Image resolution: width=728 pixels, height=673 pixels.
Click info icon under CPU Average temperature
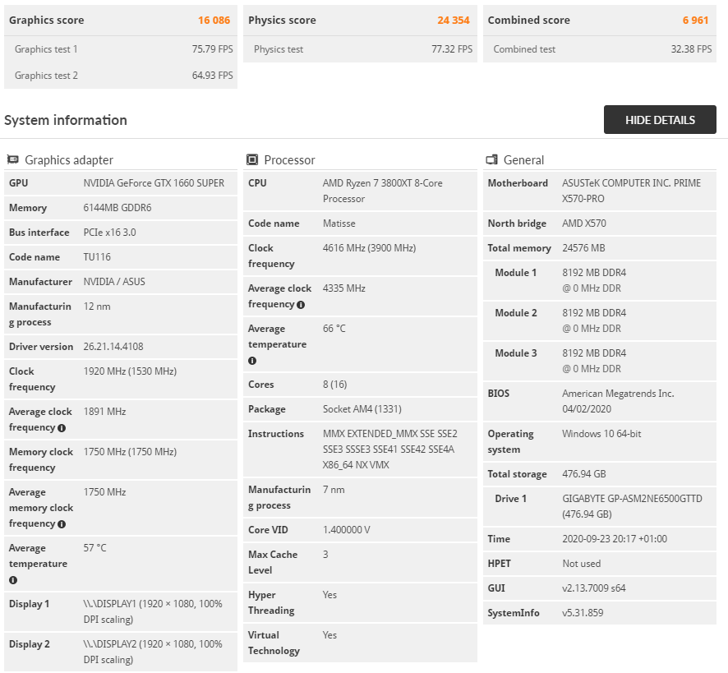[252, 361]
